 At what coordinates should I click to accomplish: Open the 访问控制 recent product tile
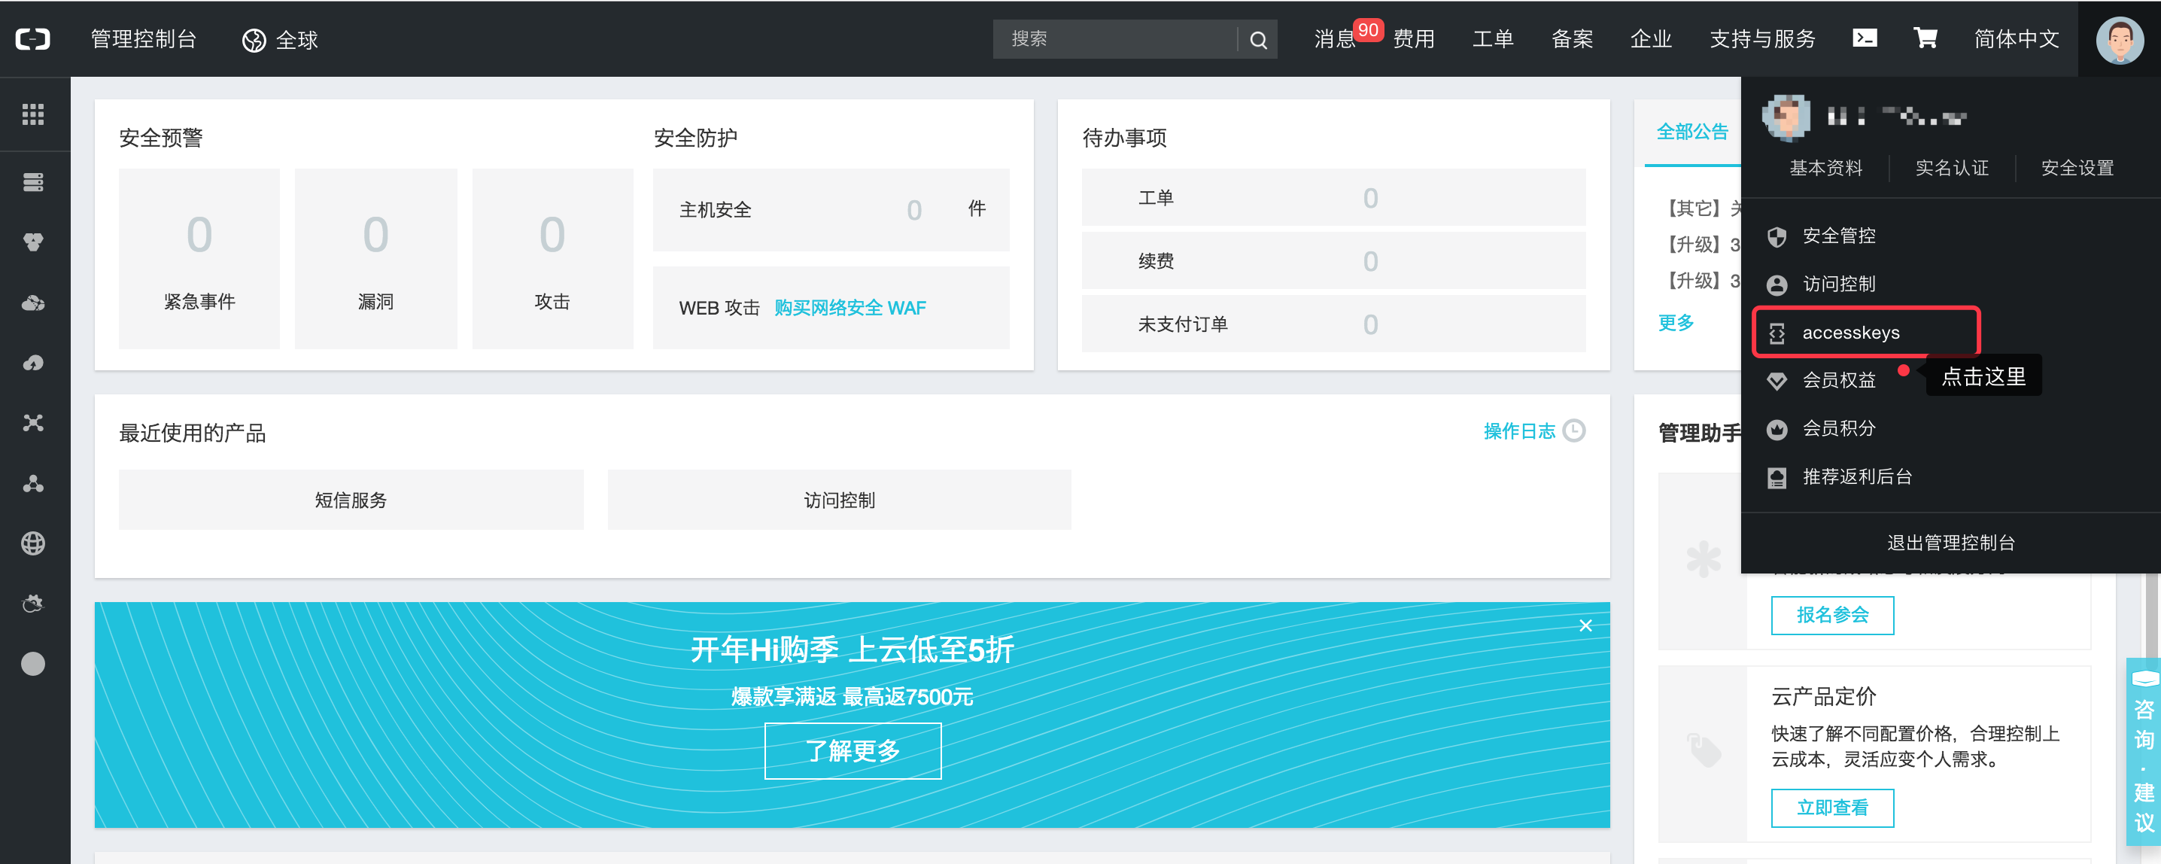[839, 500]
